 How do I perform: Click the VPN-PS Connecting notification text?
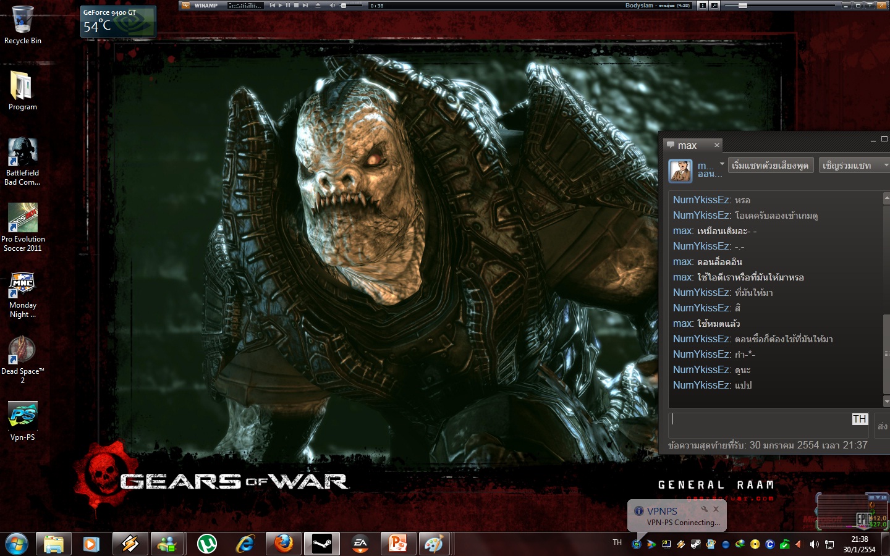click(x=684, y=523)
